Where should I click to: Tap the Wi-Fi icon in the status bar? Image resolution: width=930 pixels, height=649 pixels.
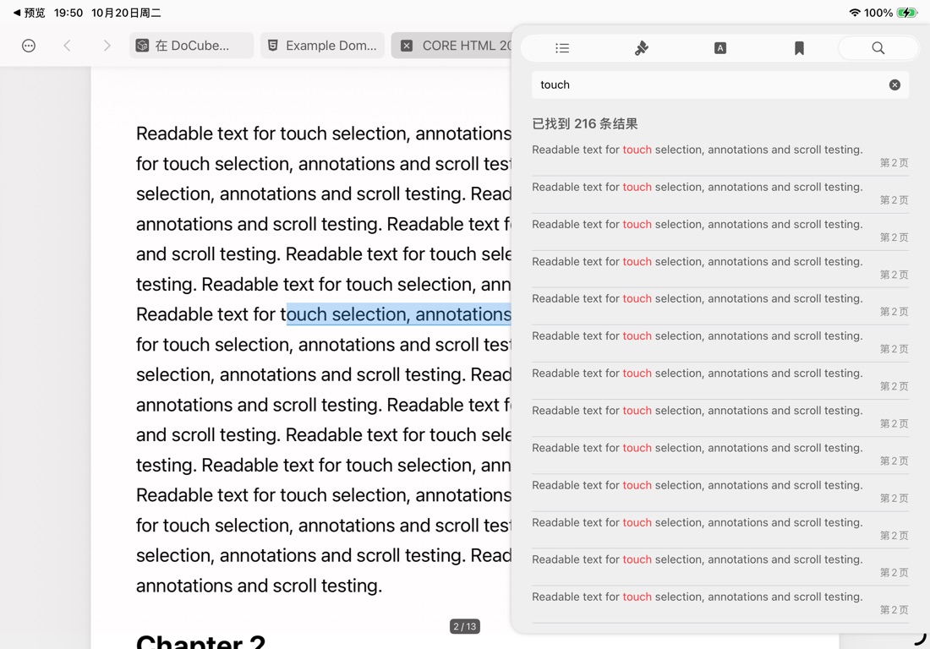coord(855,13)
